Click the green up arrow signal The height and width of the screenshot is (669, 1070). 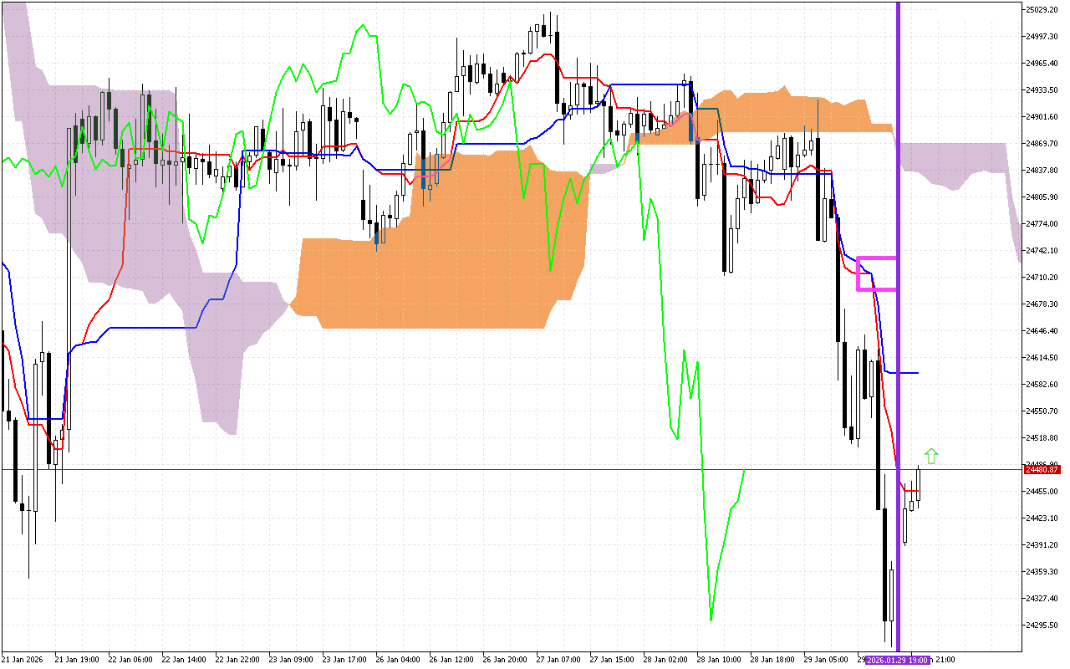[931, 456]
